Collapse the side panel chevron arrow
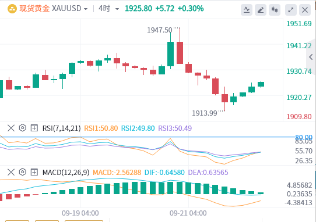316x222 pixels. coord(311,57)
